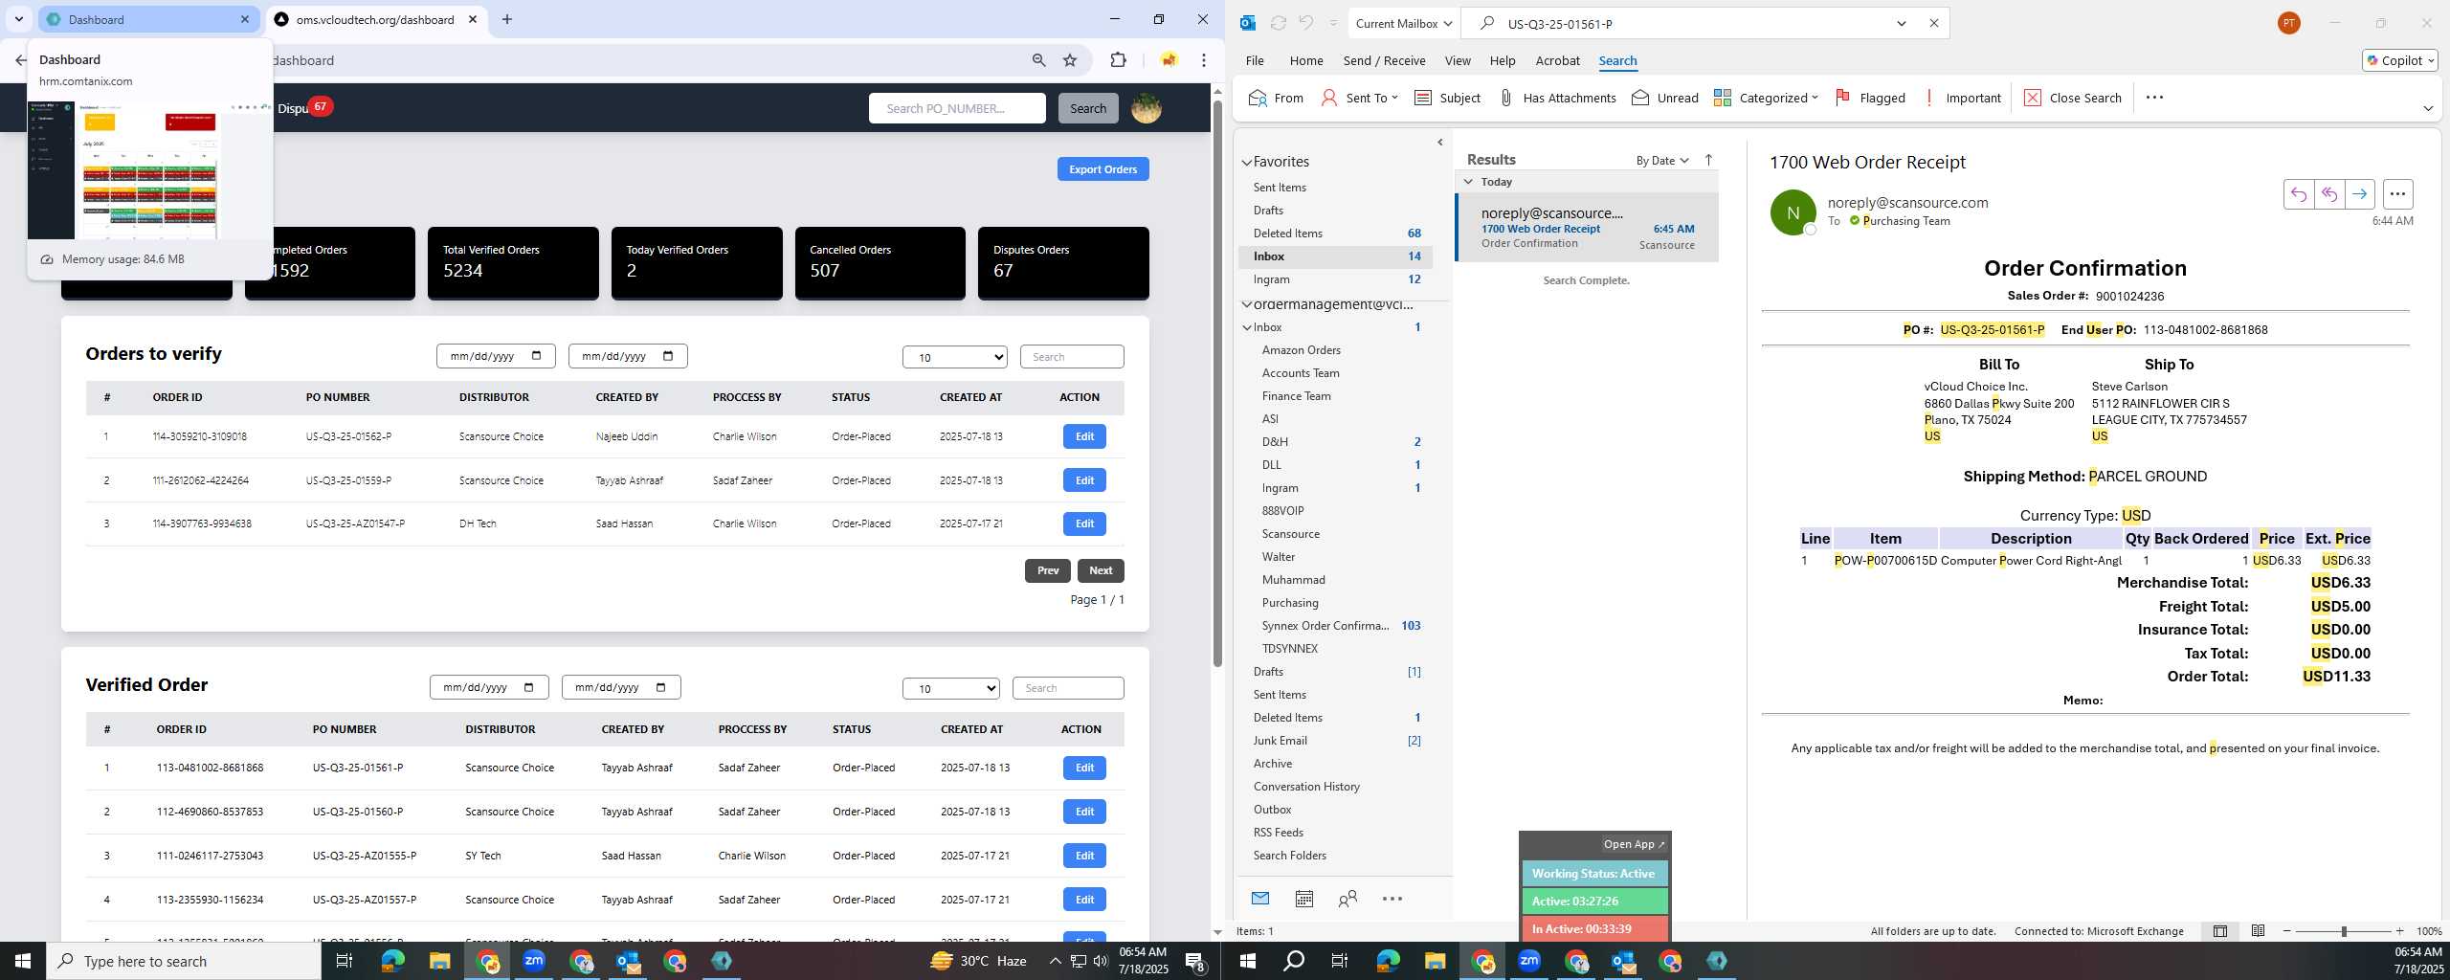Filter search results by Important
The image size is (2450, 980).
[x=1962, y=98]
